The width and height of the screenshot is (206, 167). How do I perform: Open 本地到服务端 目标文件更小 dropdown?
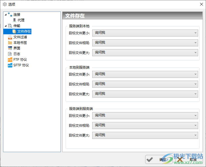tap(145, 74)
